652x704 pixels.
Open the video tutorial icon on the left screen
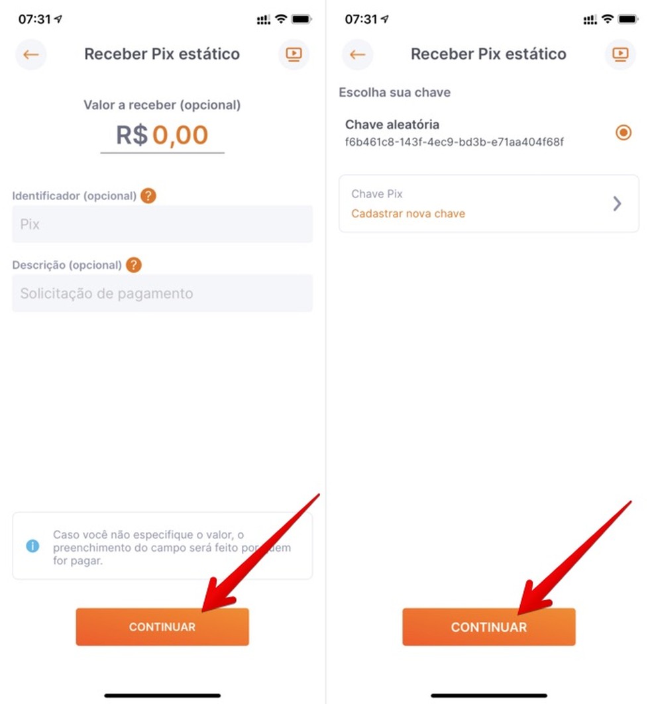click(293, 54)
